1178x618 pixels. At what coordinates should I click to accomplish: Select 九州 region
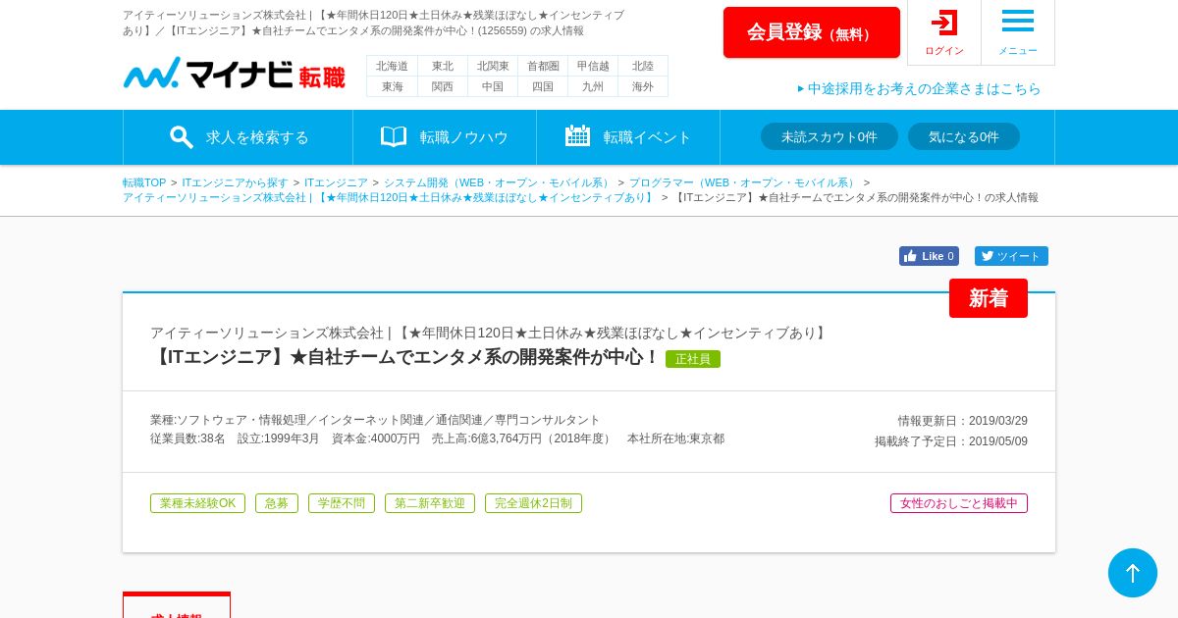pyautogui.click(x=593, y=86)
